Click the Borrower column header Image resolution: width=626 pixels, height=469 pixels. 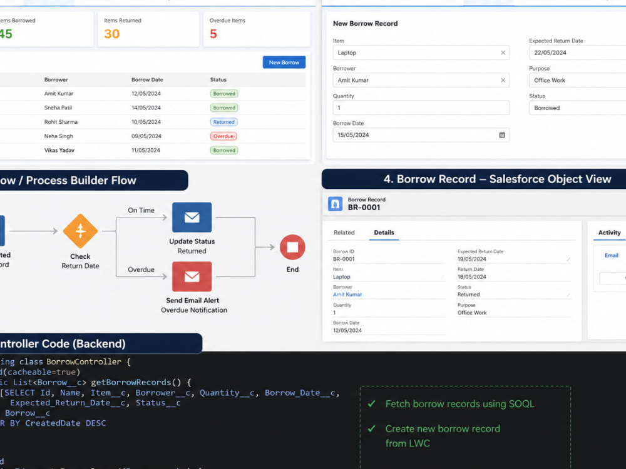pyautogui.click(x=56, y=80)
